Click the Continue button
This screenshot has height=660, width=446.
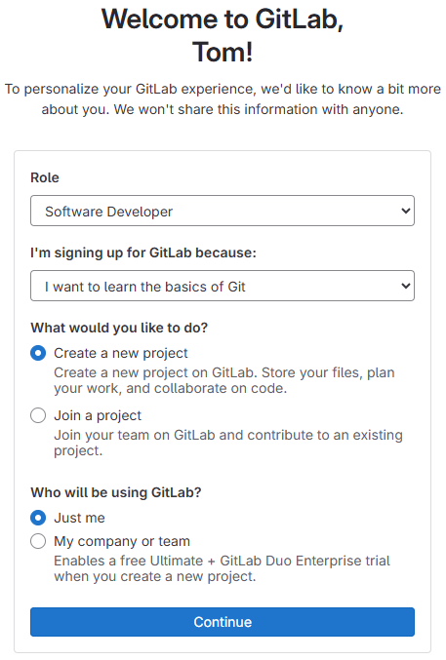pos(223,622)
